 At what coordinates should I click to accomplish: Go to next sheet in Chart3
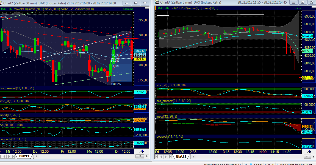(166, 156)
